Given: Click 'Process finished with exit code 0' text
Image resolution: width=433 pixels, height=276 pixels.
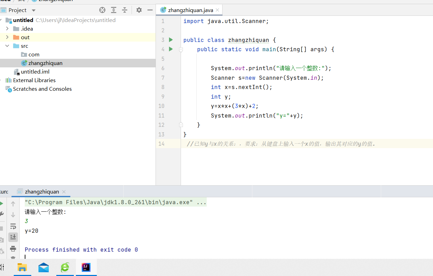Looking at the screenshot, I should (81, 250).
